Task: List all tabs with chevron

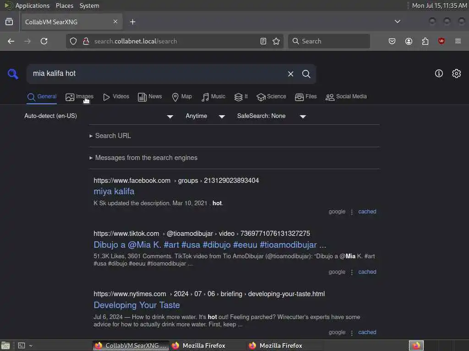Action: (397, 21)
